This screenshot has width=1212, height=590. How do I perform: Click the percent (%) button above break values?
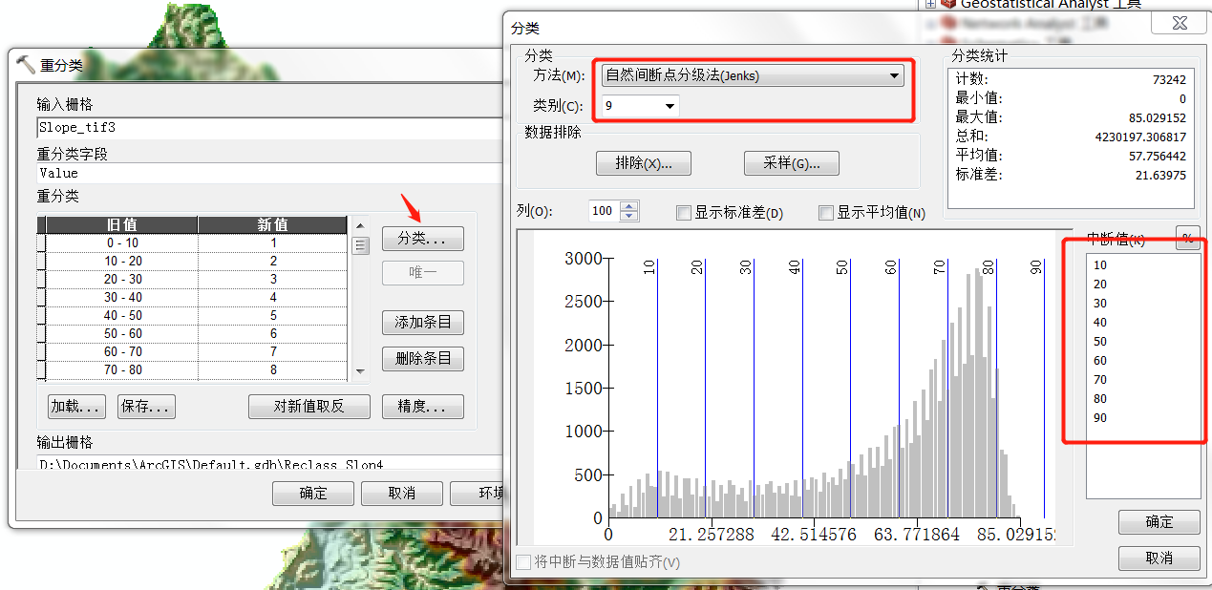[1188, 238]
